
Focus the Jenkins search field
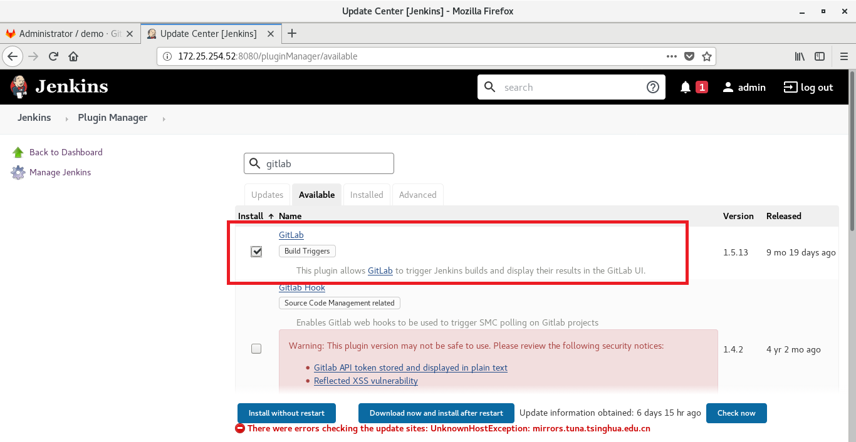click(571, 87)
